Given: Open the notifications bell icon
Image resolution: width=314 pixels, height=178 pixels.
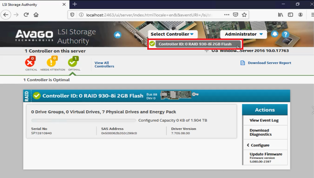Looking at the screenshot, I should [x=274, y=34].
